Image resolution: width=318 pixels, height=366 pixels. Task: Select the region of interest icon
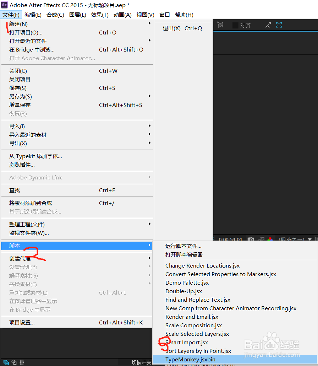point(279,25)
